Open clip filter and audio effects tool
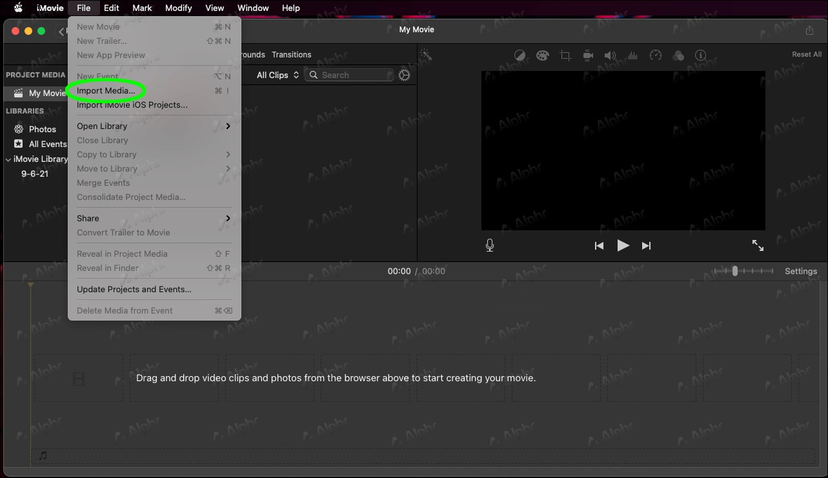828x478 pixels. click(x=678, y=55)
